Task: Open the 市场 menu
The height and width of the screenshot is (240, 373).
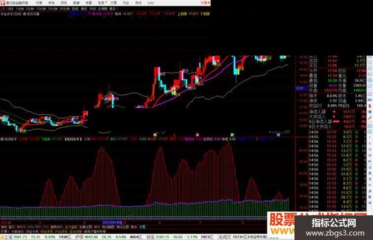Action: [x=51, y=3]
